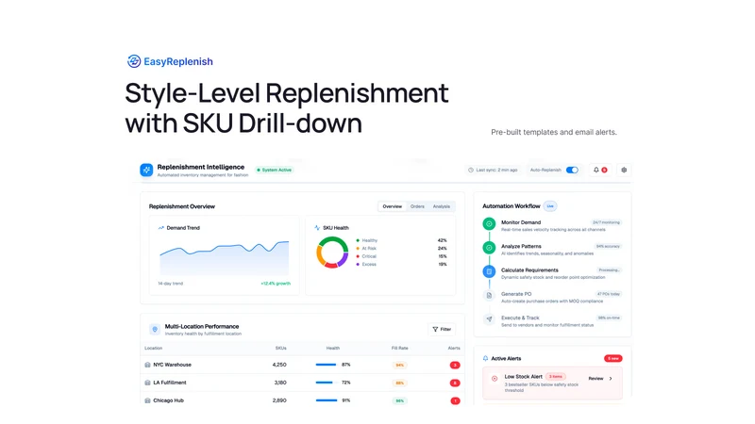Click the SKU Health pulse icon
This screenshot has width=755, height=424.
click(317, 228)
